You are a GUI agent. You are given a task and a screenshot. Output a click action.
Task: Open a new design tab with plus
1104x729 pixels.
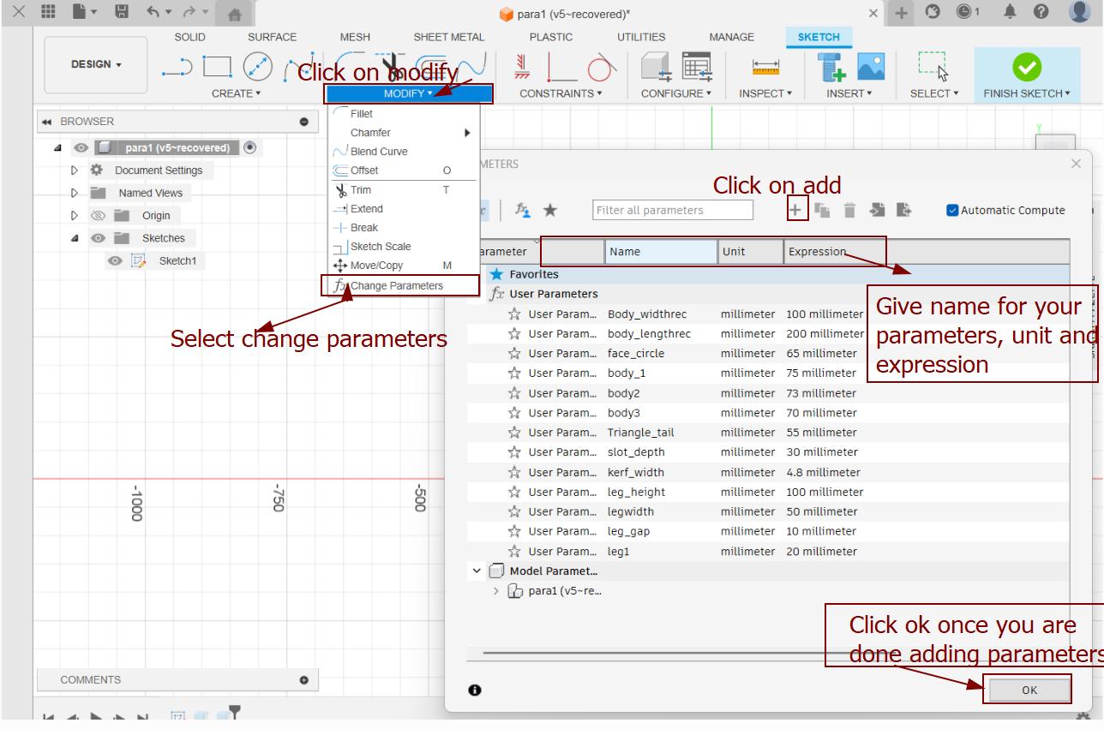click(x=902, y=13)
